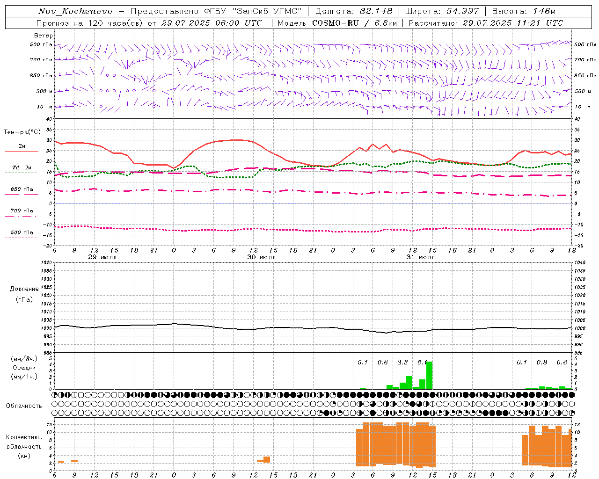Click the 'Осадки' precipitation label
The width and height of the screenshot is (599, 479).
(x=24, y=368)
